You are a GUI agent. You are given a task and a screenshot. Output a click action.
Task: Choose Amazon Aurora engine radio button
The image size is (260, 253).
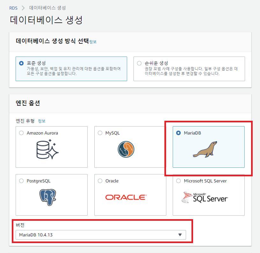pyautogui.click(x=21, y=133)
